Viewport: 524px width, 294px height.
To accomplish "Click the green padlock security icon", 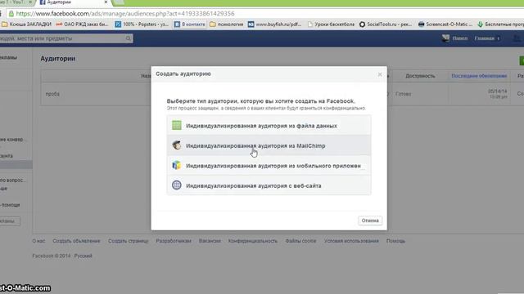I will point(11,14).
